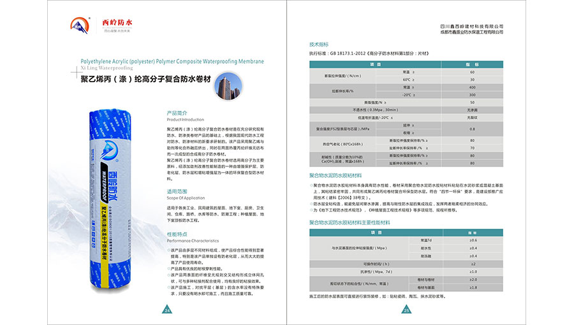Viewport: 574px width, 325px height.
Task: Click the 'Scope Of Application' label
Action: pos(186,198)
